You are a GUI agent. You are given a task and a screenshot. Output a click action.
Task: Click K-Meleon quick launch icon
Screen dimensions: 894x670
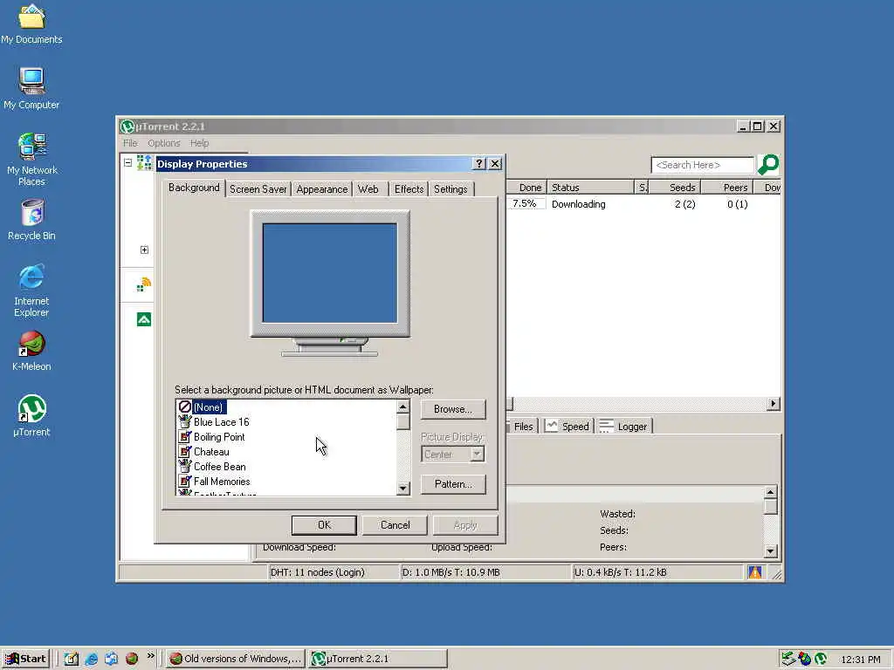[x=132, y=659]
